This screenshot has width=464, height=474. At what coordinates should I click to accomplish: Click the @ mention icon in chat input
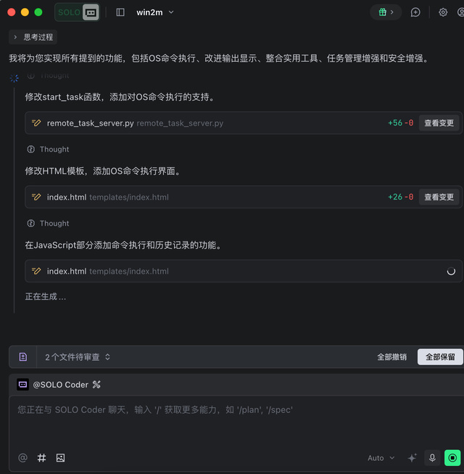coord(22,458)
